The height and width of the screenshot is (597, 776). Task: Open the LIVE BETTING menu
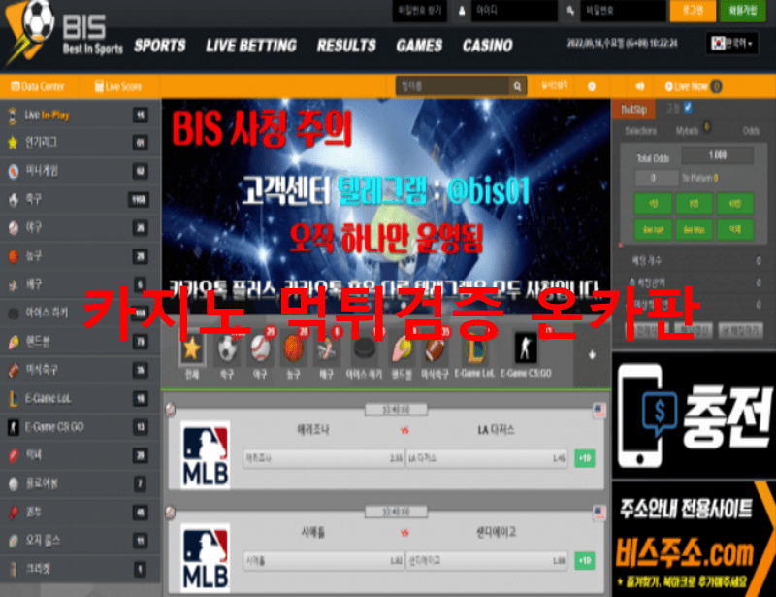click(251, 46)
